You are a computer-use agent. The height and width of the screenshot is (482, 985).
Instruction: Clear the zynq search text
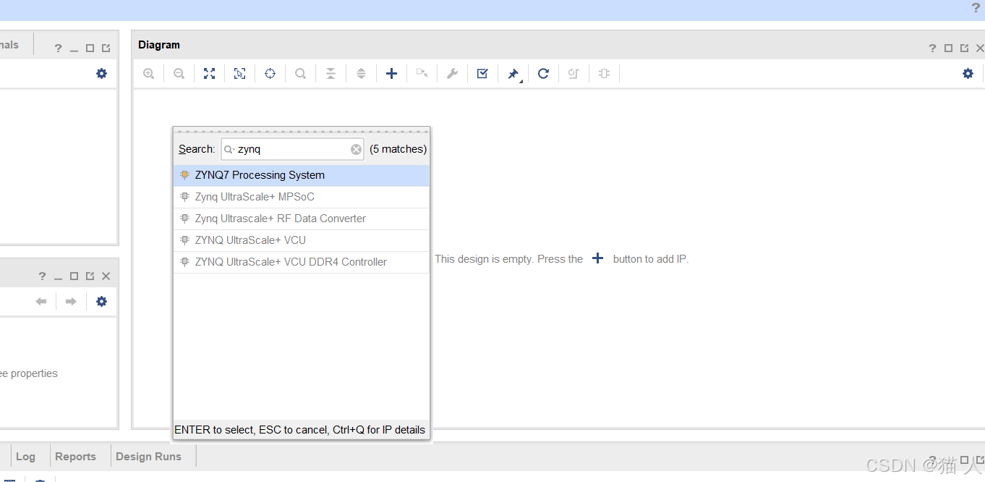point(357,149)
